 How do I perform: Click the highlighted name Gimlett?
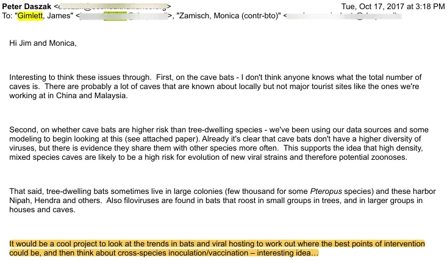click(30, 16)
